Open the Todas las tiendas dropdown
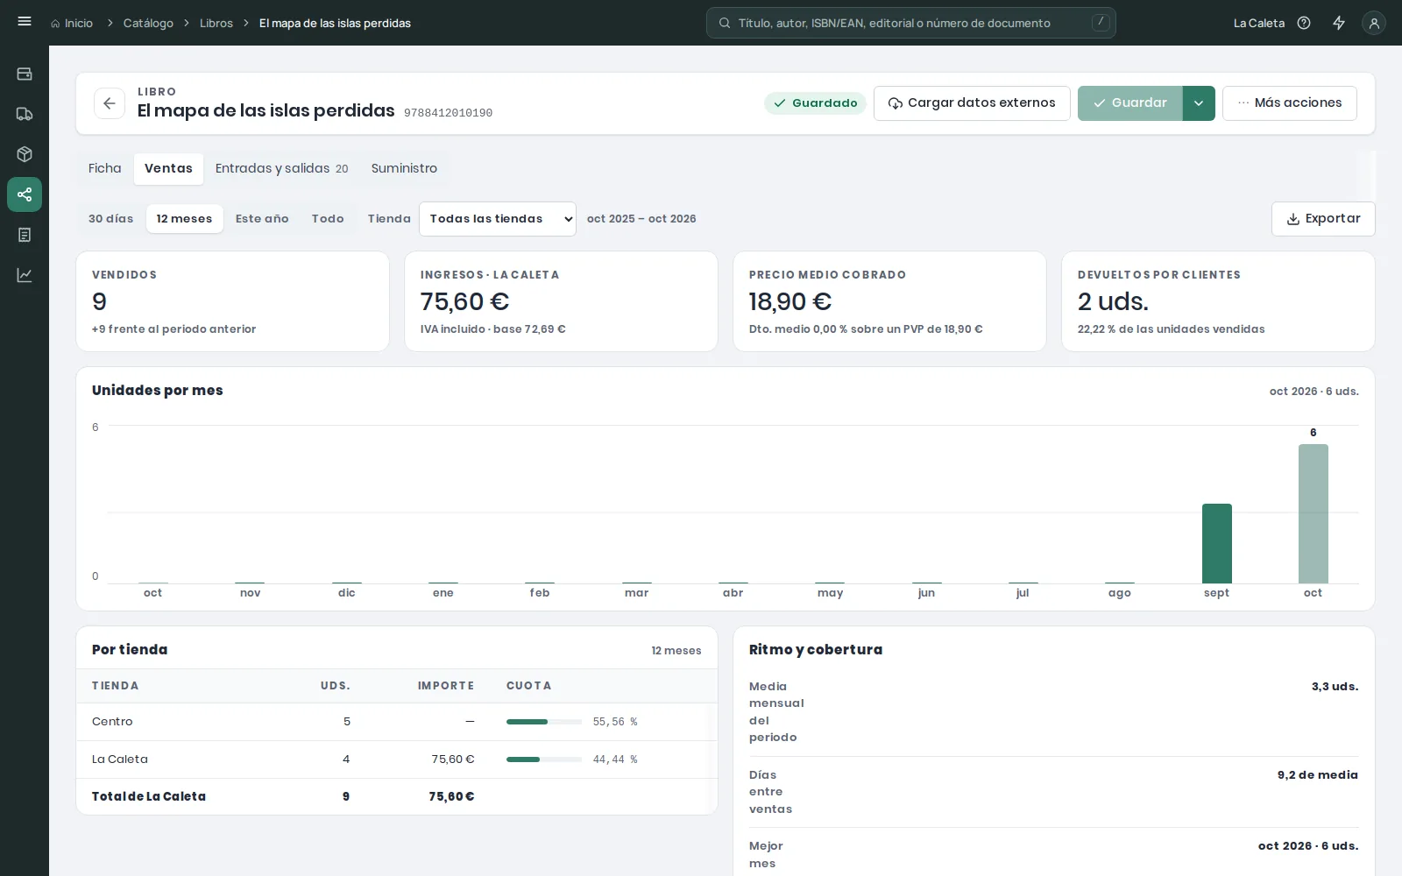Image resolution: width=1402 pixels, height=876 pixels. tap(498, 219)
